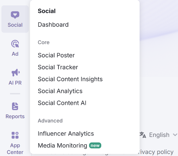Select Social Poster menu item

(x=56, y=55)
